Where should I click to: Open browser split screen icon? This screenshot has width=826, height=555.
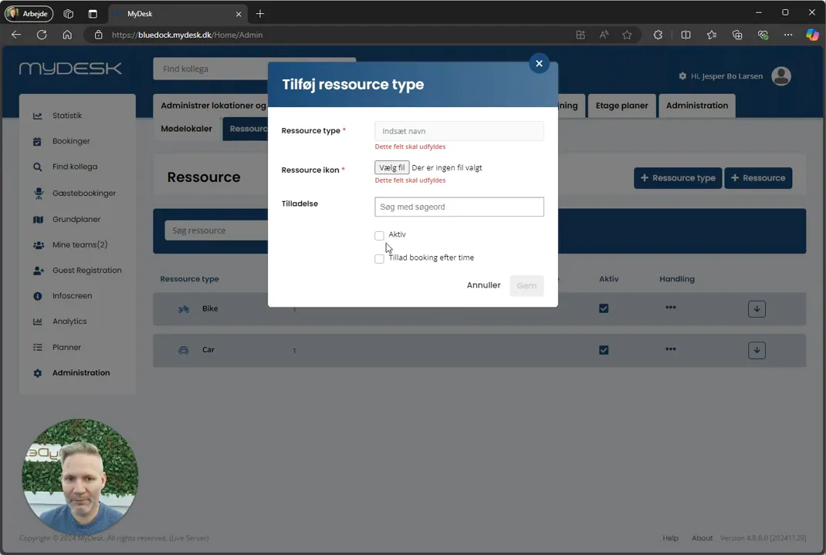click(686, 35)
